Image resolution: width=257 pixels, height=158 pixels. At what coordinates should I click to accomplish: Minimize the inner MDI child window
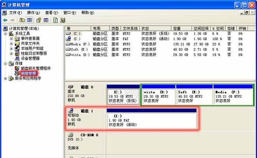click(x=242, y=13)
